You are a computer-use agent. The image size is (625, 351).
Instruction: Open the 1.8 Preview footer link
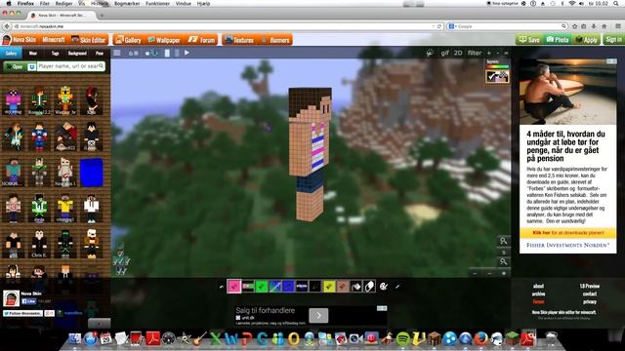pyautogui.click(x=589, y=286)
